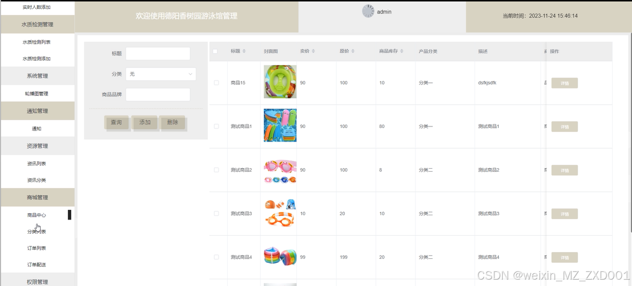The image size is (632, 286).
Task: Open 实时人数添加 in the sidebar
Action: tap(37, 7)
